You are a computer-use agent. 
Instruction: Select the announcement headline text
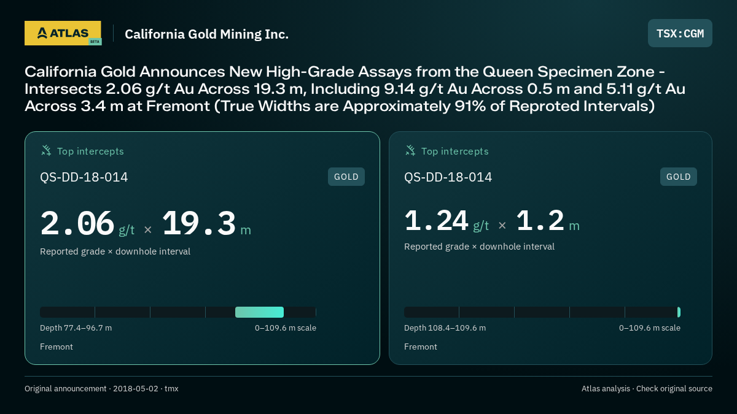[355, 89]
